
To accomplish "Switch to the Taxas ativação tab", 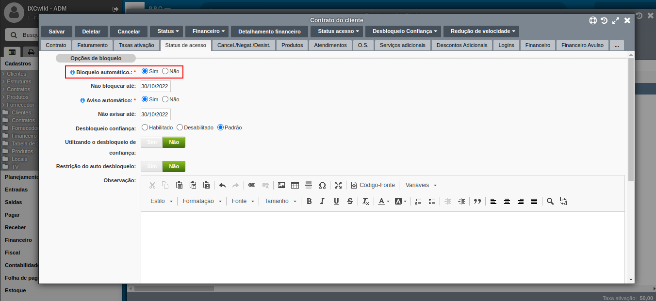I will click(136, 45).
